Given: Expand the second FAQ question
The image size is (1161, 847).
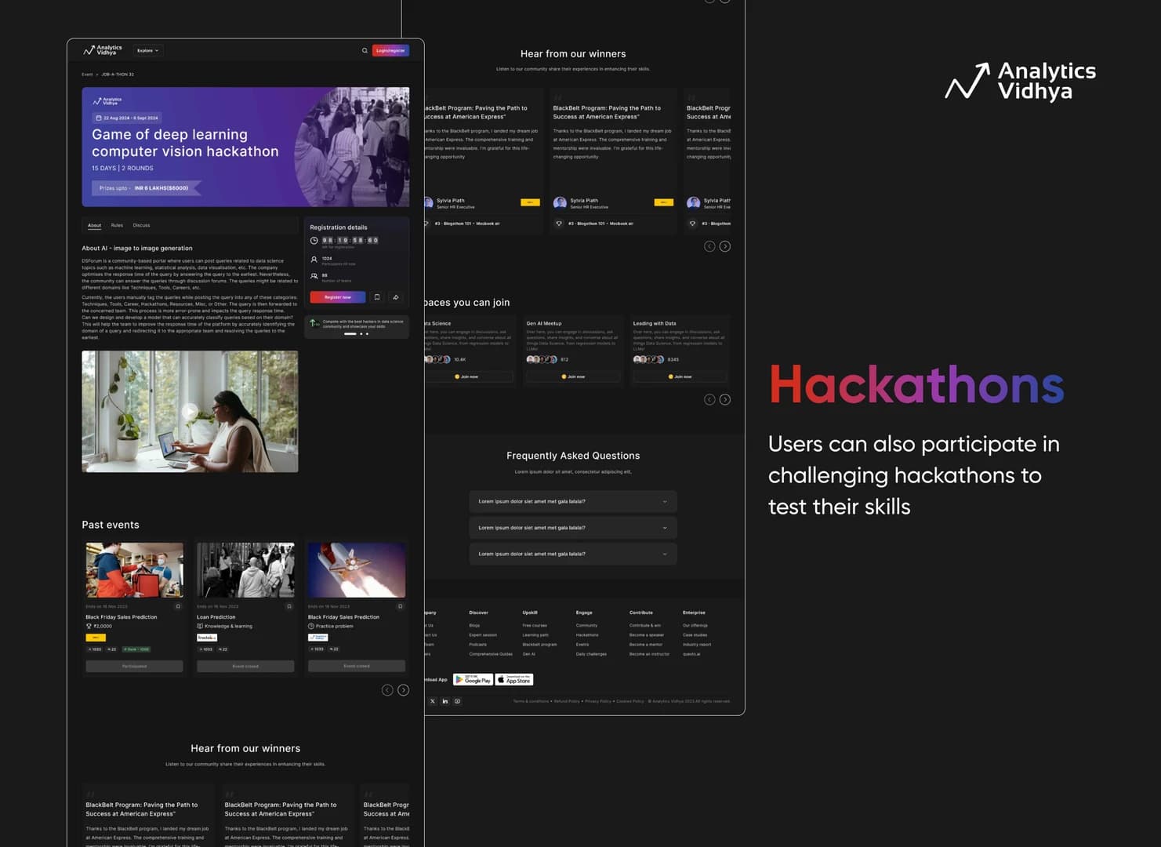Looking at the screenshot, I should (x=573, y=528).
